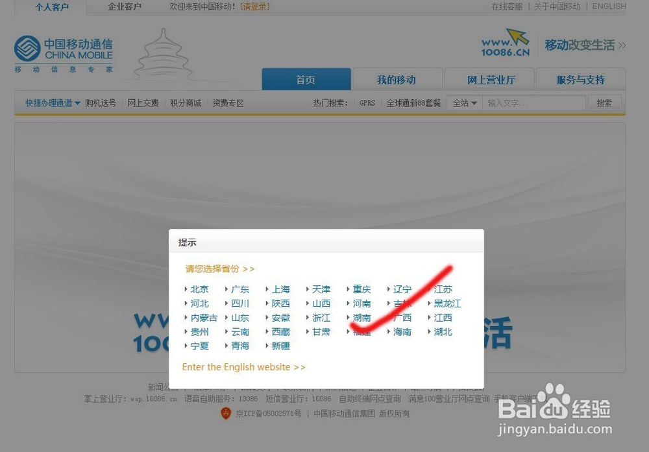649x452 pixels.
Task: Select province 天津
Action: coord(321,289)
